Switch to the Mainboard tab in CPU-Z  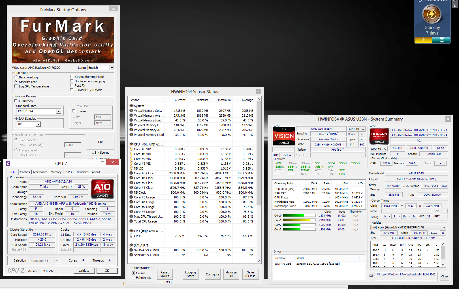point(40,172)
